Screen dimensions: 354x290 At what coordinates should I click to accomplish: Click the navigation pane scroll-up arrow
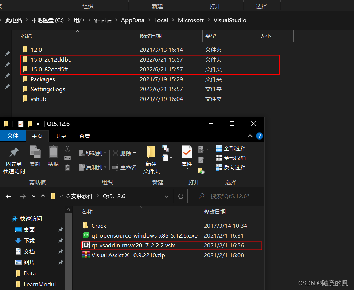click(69, 210)
